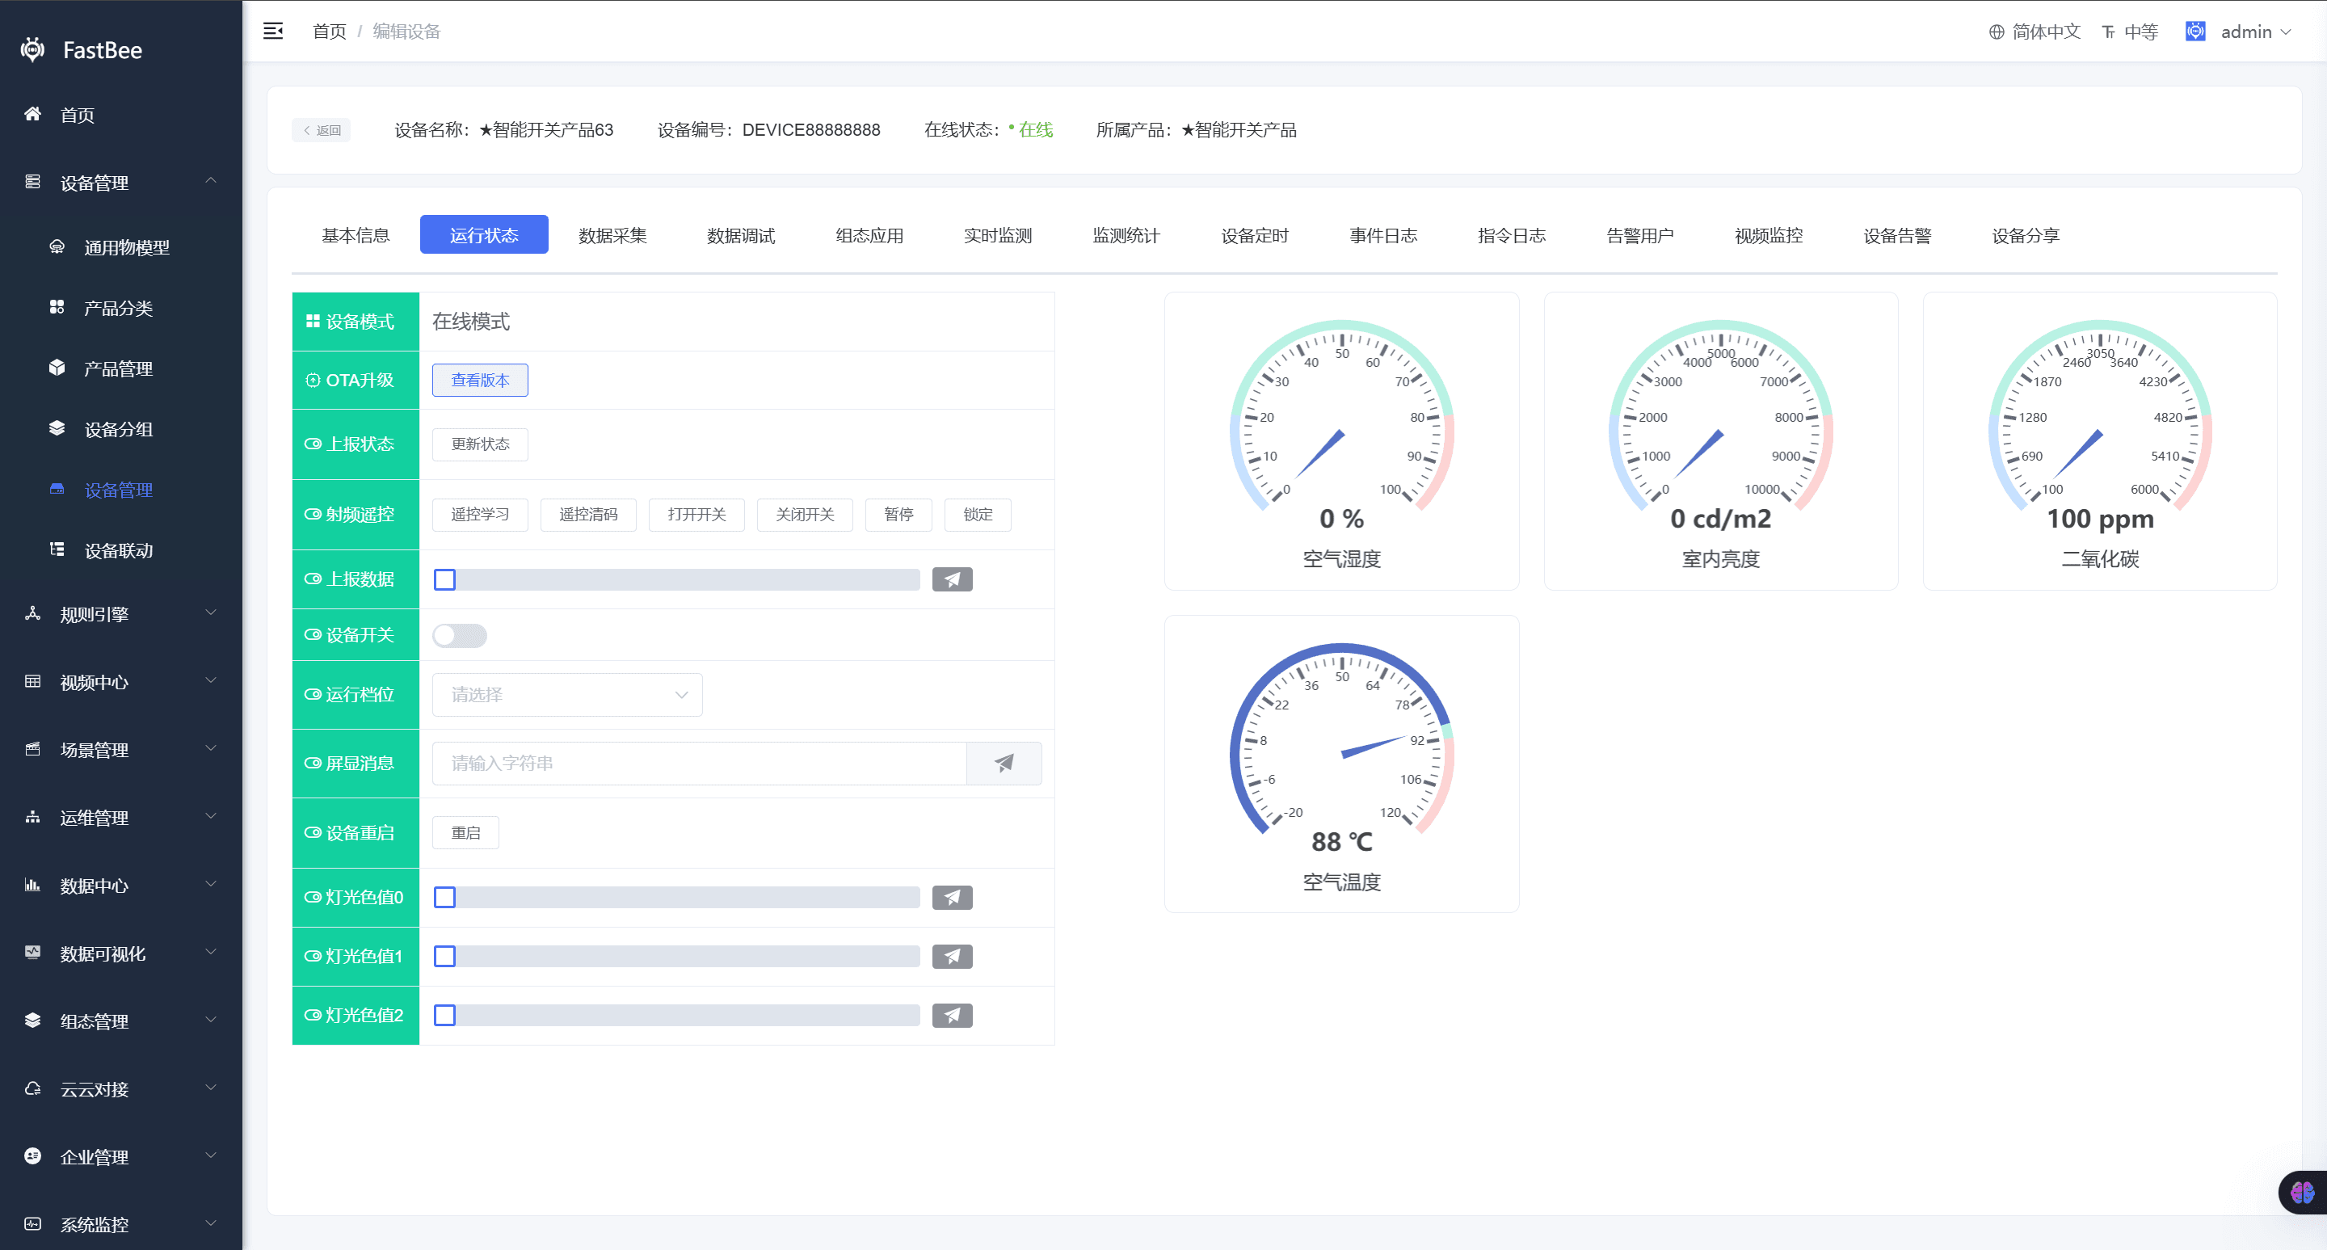Open the 首页 home icon in sidebar

32,114
